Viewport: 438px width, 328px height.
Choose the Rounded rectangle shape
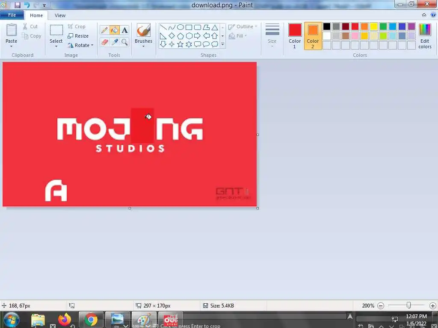tap(198, 27)
